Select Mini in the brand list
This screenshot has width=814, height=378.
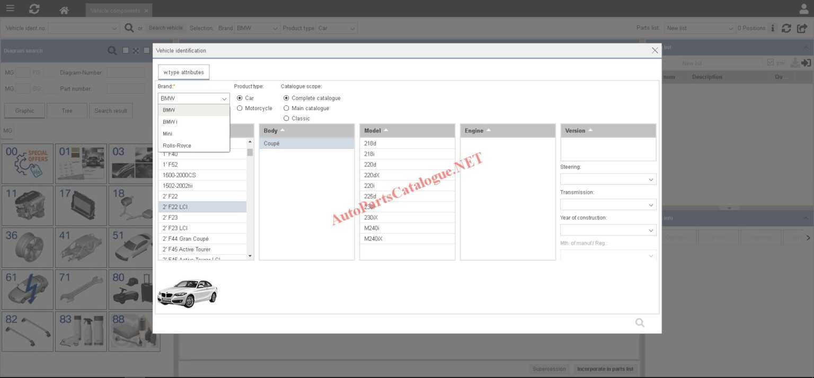pos(167,134)
